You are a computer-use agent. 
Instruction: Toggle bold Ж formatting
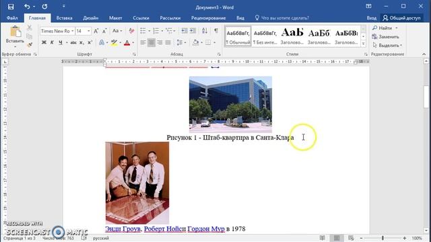[44, 42]
